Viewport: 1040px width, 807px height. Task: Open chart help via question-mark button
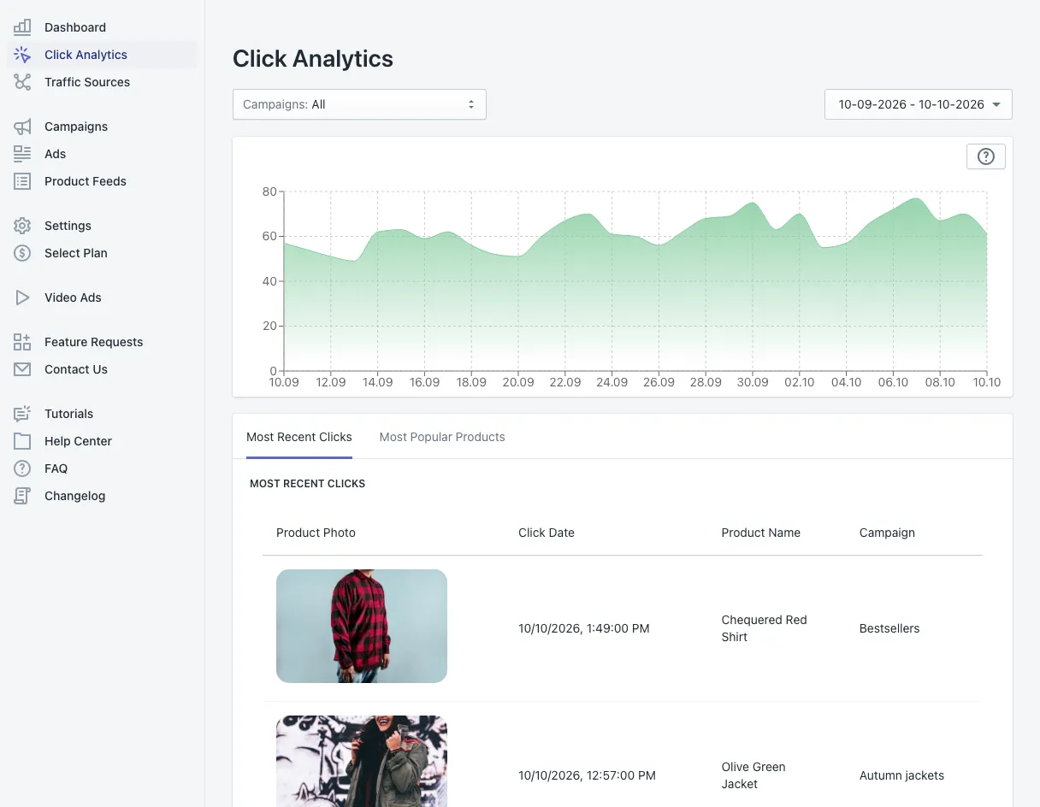click(986, 156)
